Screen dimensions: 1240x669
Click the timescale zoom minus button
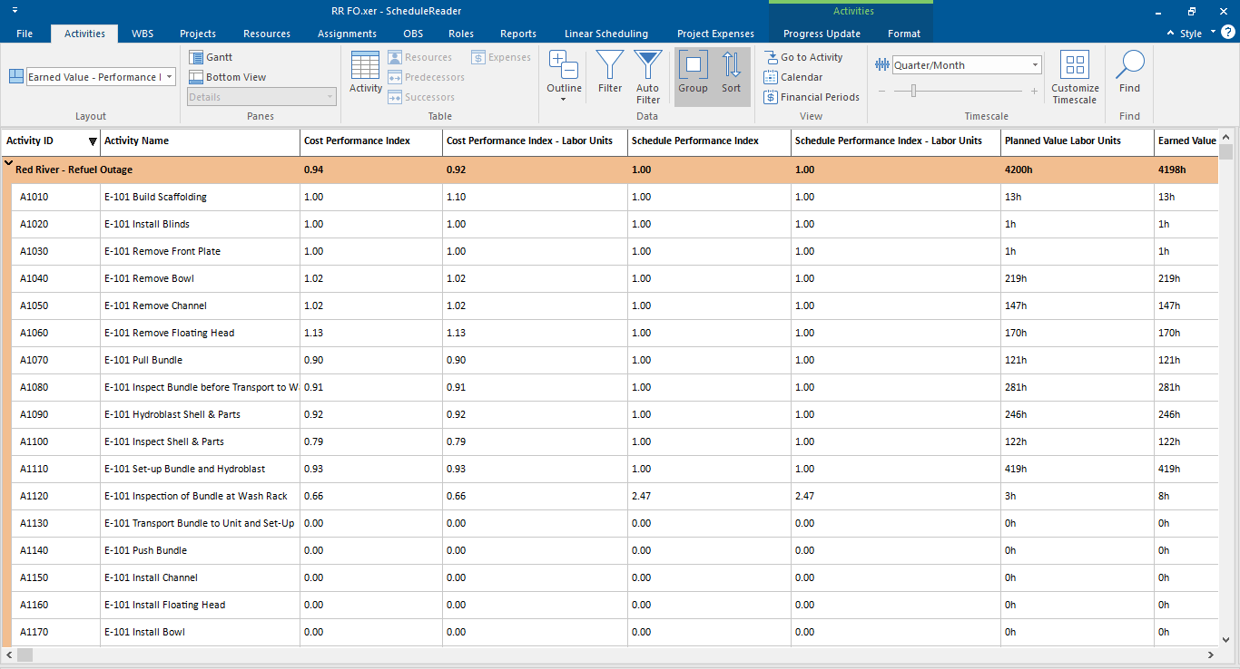(882, 91)
